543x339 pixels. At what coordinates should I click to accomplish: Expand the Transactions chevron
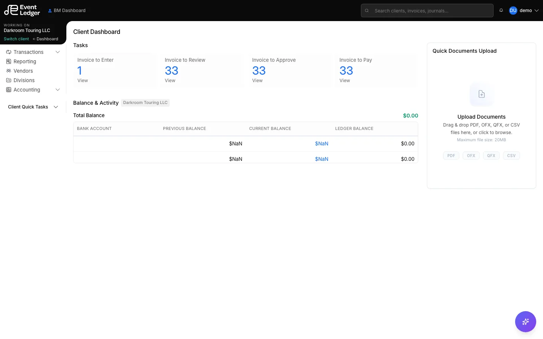coord(58,52)
